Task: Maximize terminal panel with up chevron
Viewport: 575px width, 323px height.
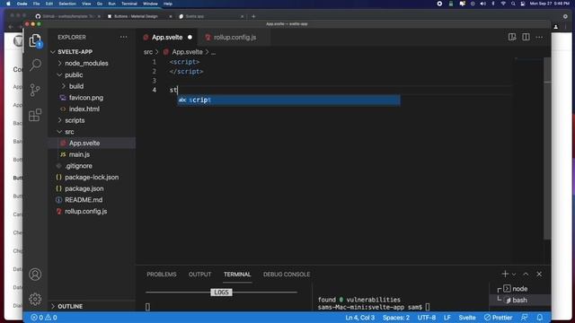Action: pos(526,274)
